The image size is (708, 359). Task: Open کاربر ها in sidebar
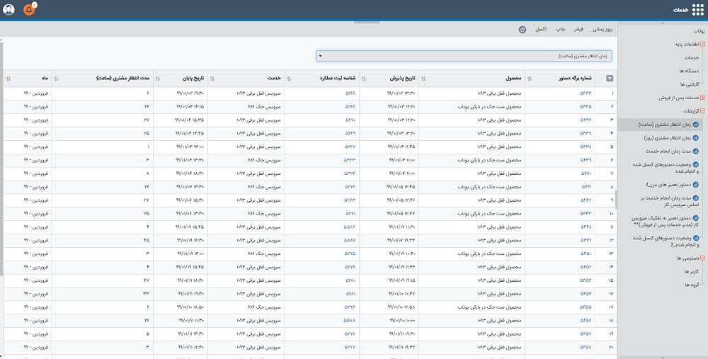692,272
